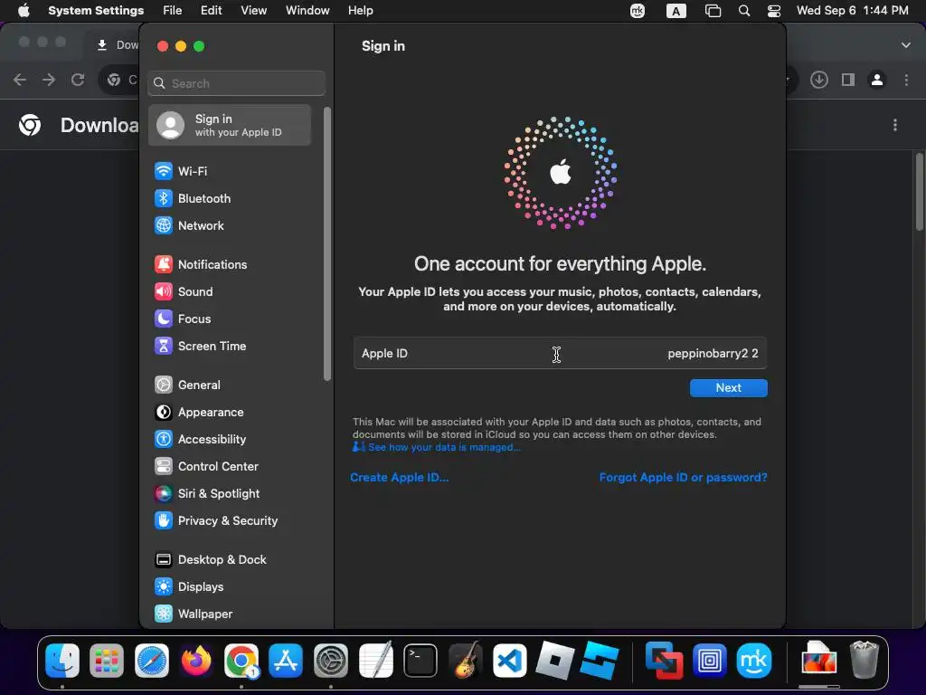Click the input source A icon
The height and width of the screenshot is (695, 926).
tap(676, 11)
